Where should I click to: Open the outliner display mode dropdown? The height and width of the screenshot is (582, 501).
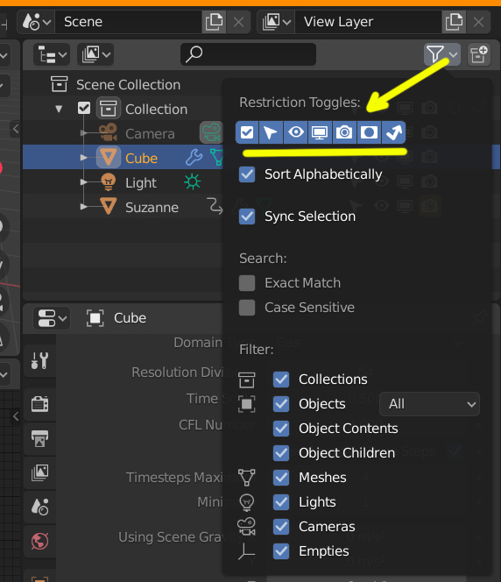click(x=95, y=55)
